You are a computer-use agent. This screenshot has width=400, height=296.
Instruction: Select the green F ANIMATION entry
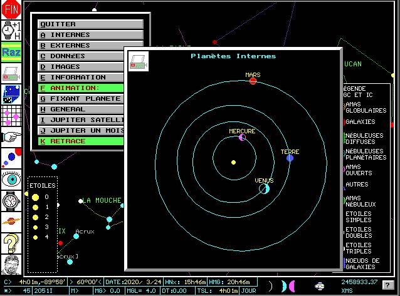coord(81,88)
